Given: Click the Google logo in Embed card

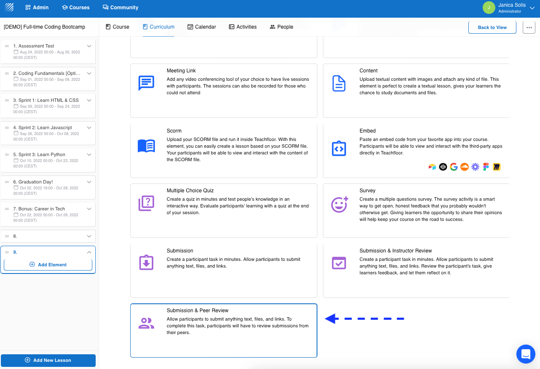Looking at the screenshot, I should tap(454, 167).
